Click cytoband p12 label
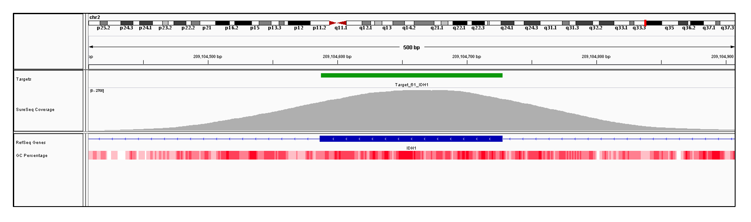The width and height of the screenshot is (751, 222). 299,28
